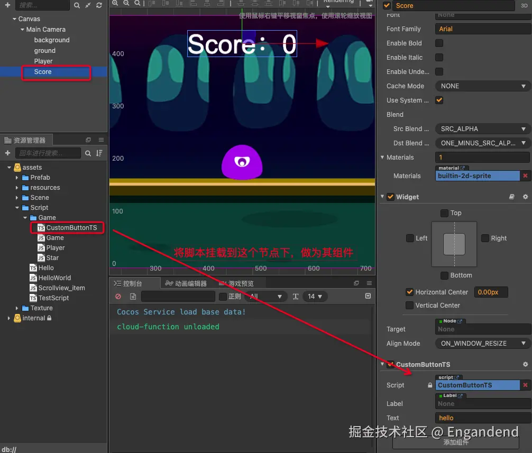Switch to the 动画编辑器 animation editor tab

[x=186, y=283]
